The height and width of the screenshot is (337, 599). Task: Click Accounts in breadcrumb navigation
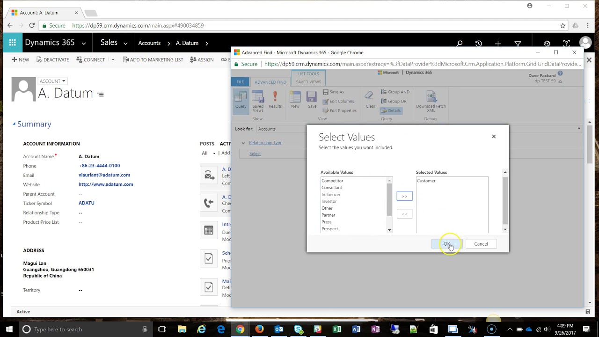(149, 43)
